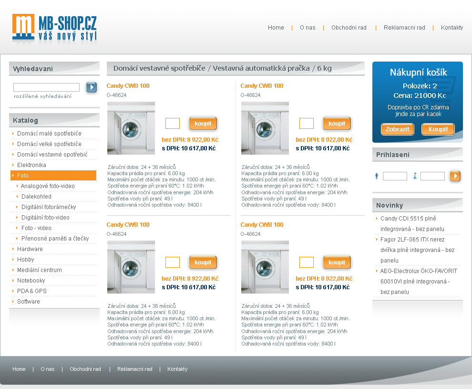472x389 pixels.
Task: Buy the bottom-right Candy CWB 100 with koupit
Action: pyautogui.click(x=337, y=263)
